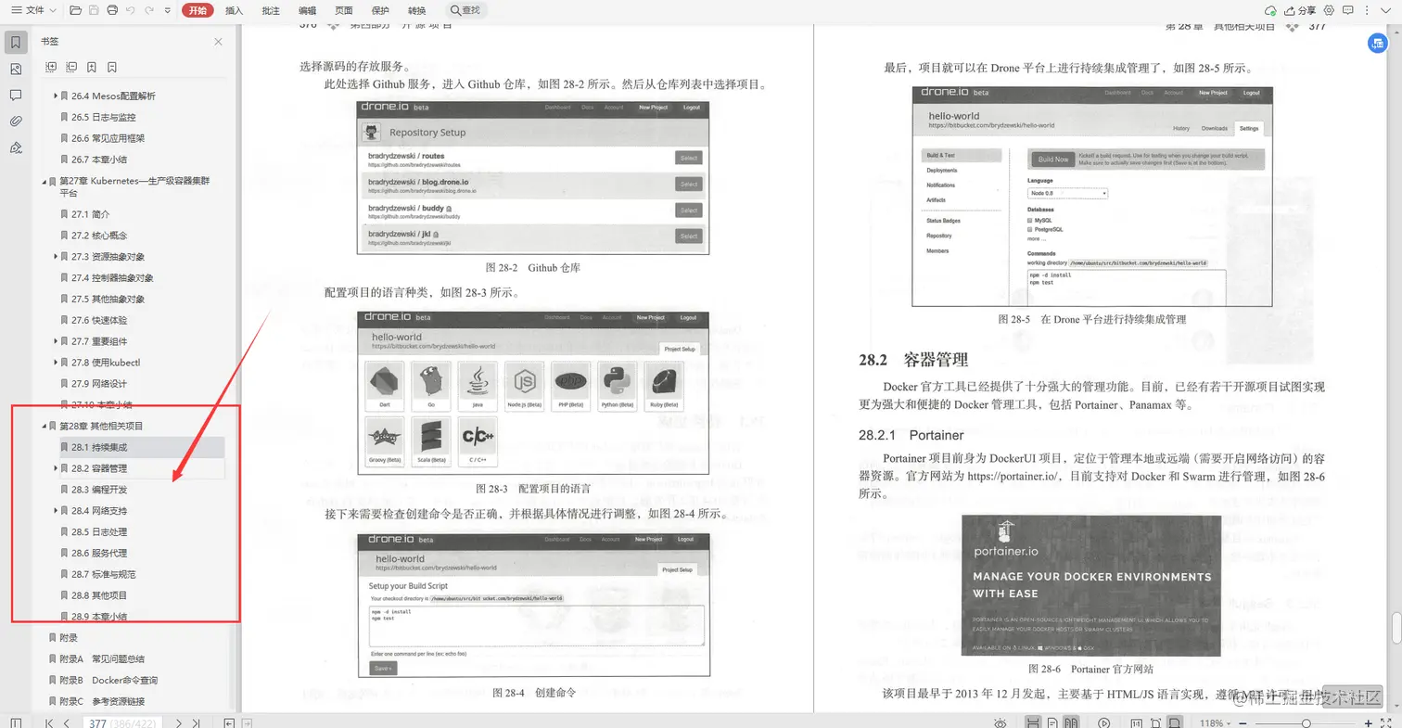Switch to the 插入 ribbon tab

click(233, 10)
